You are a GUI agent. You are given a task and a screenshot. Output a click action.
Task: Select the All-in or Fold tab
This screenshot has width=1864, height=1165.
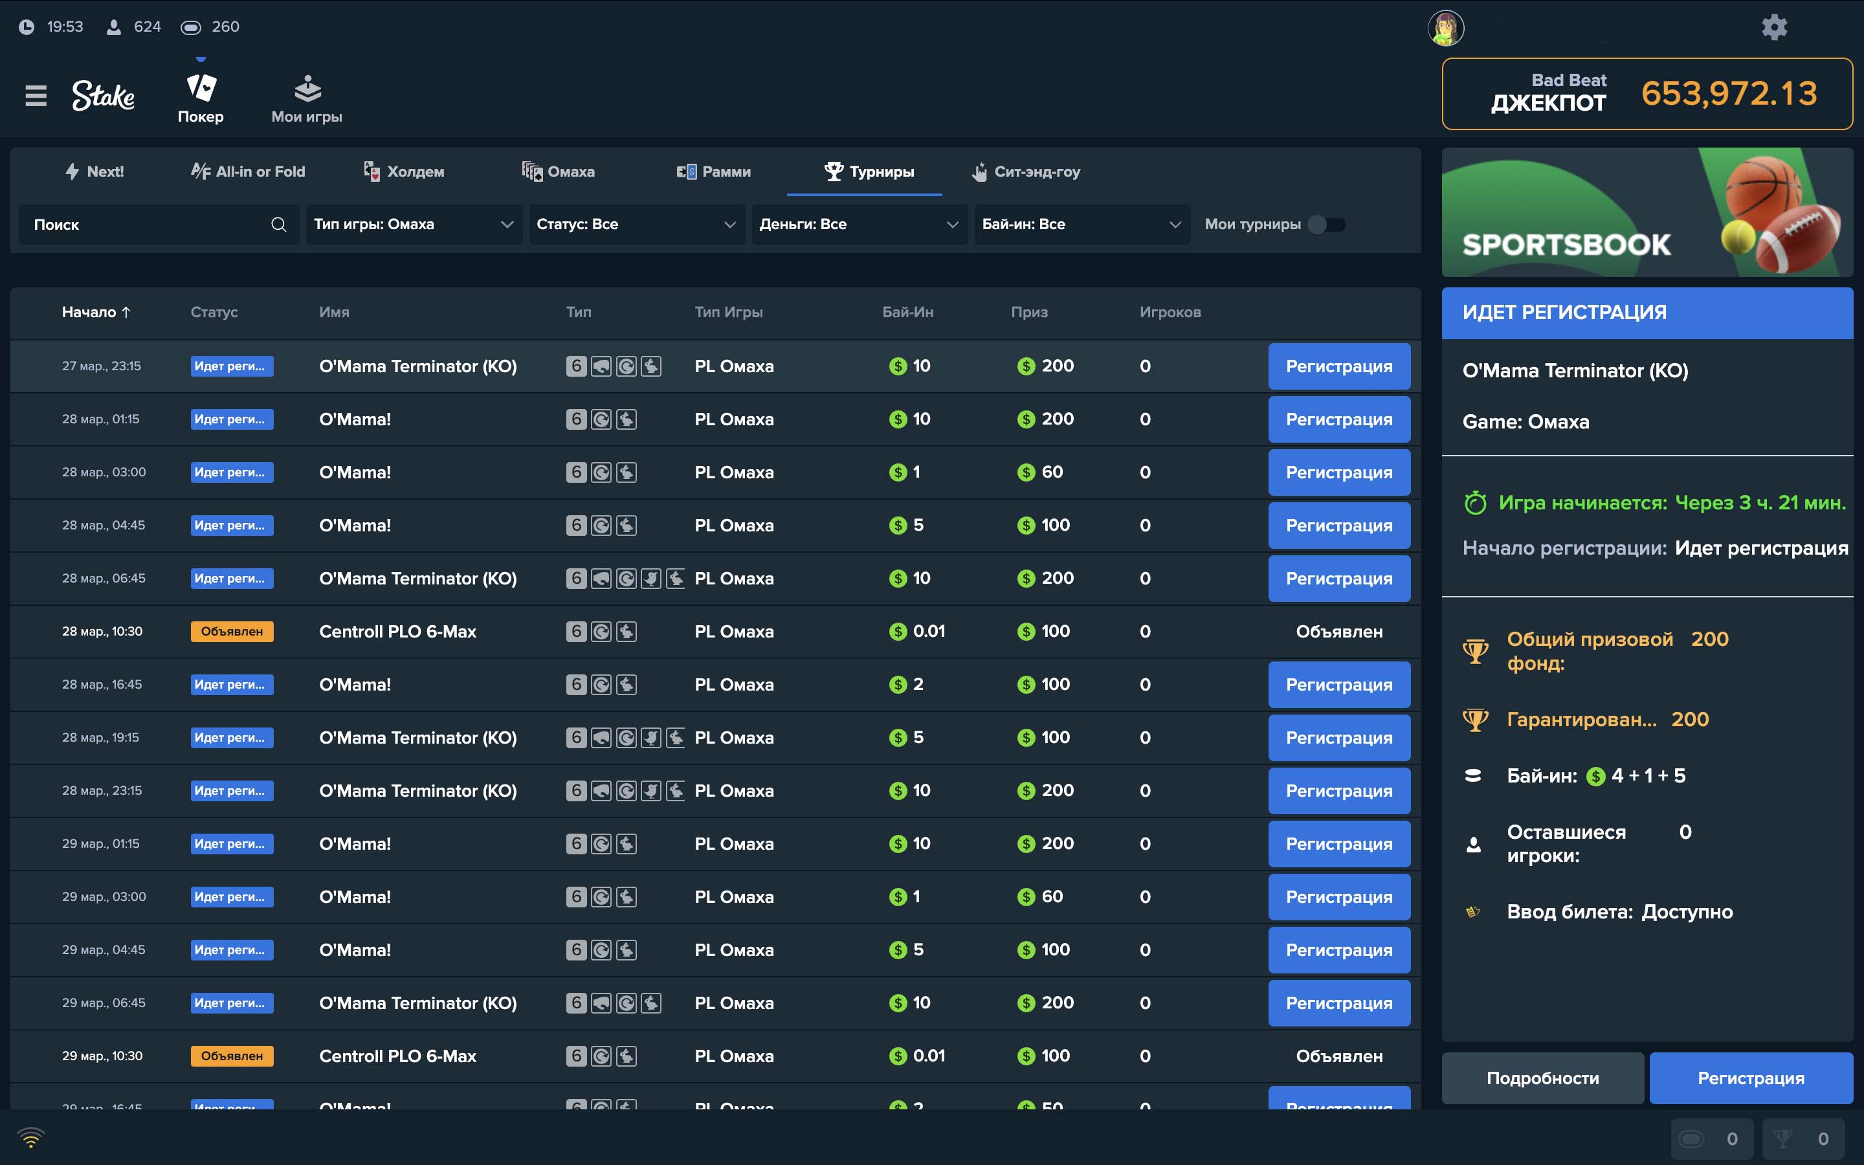click(x=248, y=172)
